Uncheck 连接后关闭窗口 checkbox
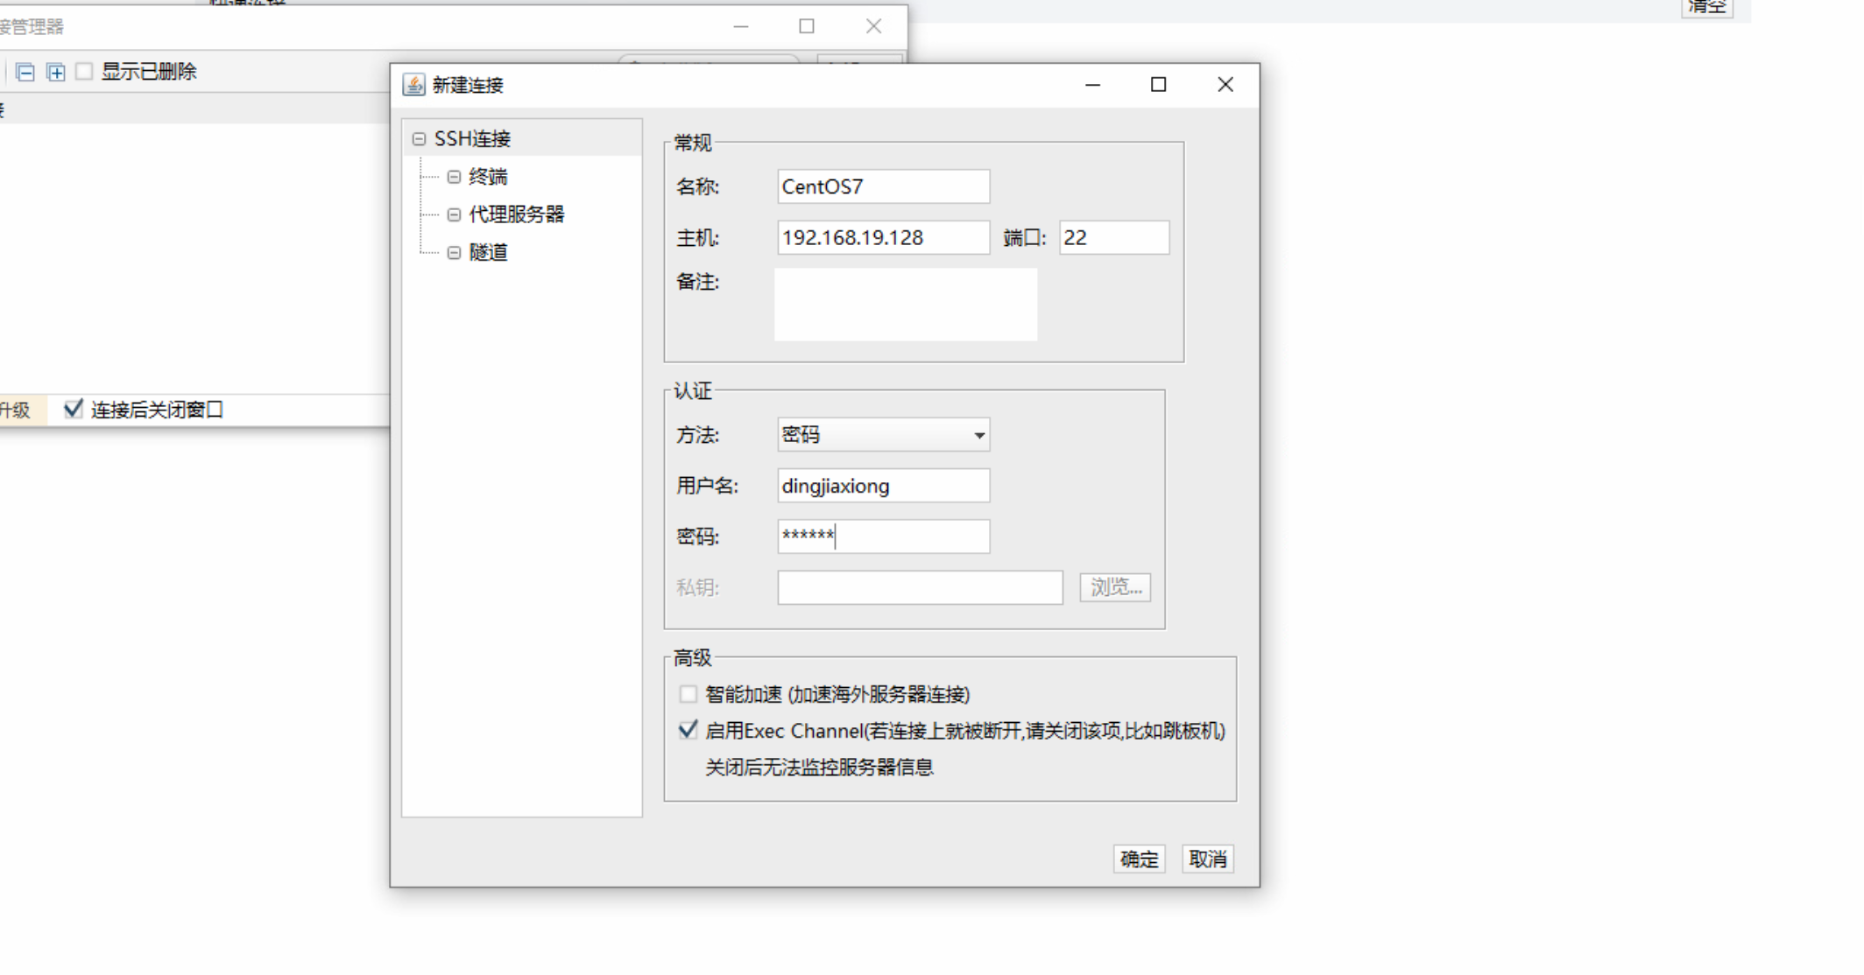The width and height of the screenshot is (1864, 975). pyautogui.click(x=74, y=409)
